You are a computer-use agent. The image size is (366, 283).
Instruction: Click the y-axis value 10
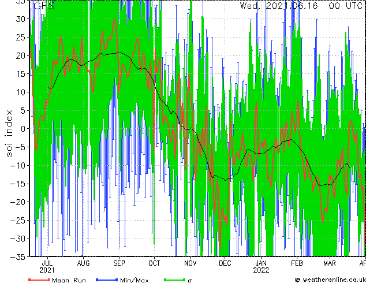pyautogui.click(x=21, y=92)
